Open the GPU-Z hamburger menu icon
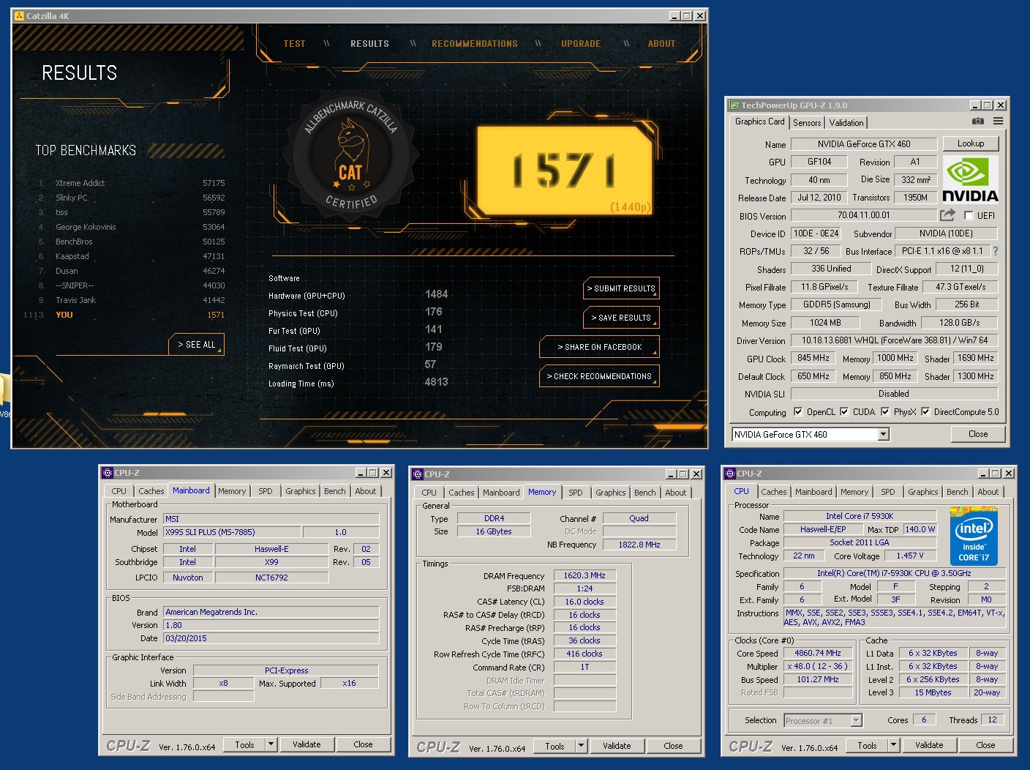This screenshot has width=1030, height=770. [x=998, y=122]
